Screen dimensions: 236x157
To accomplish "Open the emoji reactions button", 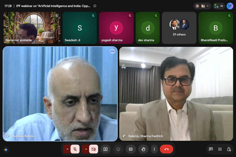I will pyautogui.click(x=118, y=149).
